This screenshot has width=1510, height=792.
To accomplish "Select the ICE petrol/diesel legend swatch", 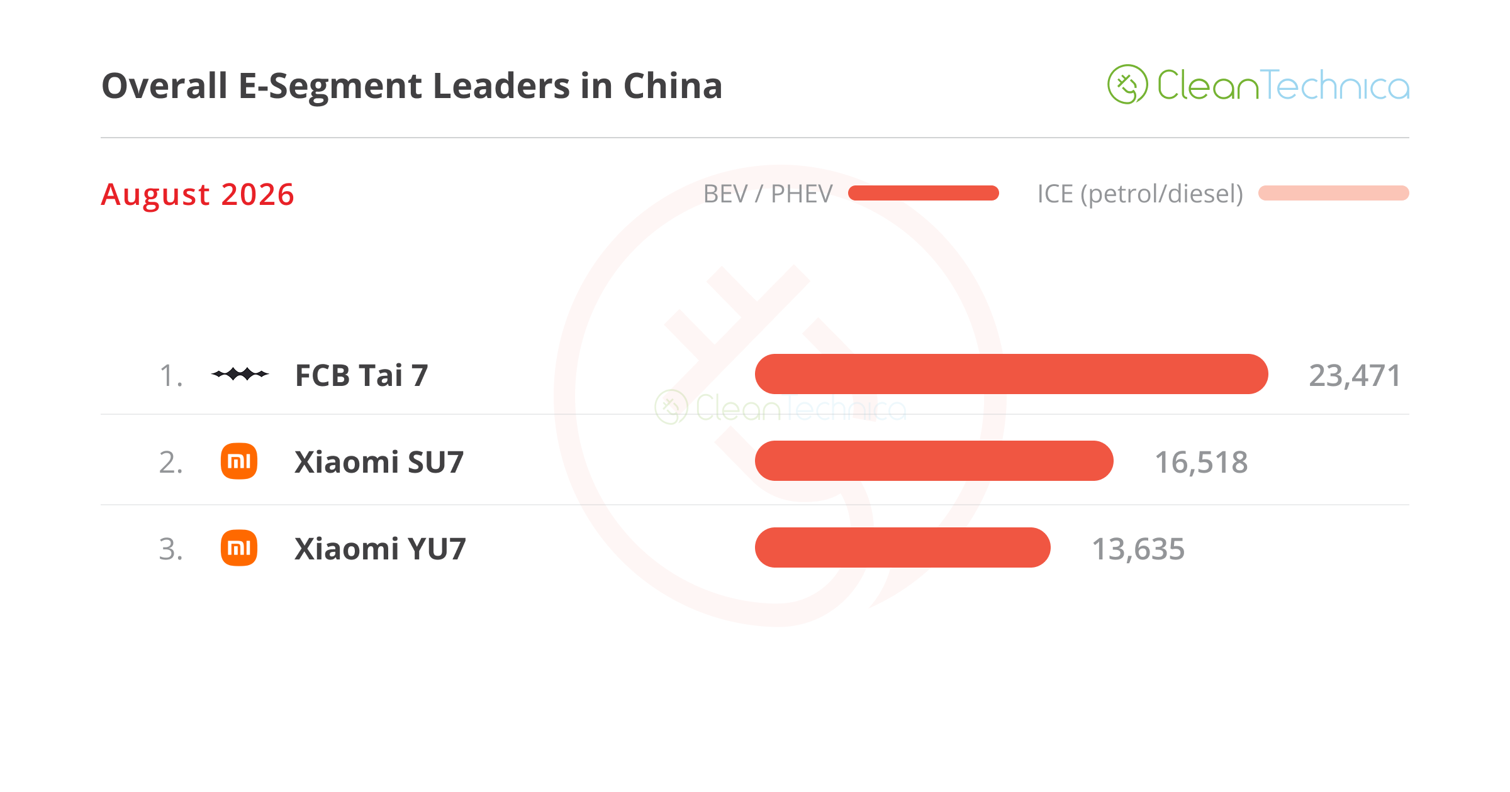I will [x=1334, y=193].
